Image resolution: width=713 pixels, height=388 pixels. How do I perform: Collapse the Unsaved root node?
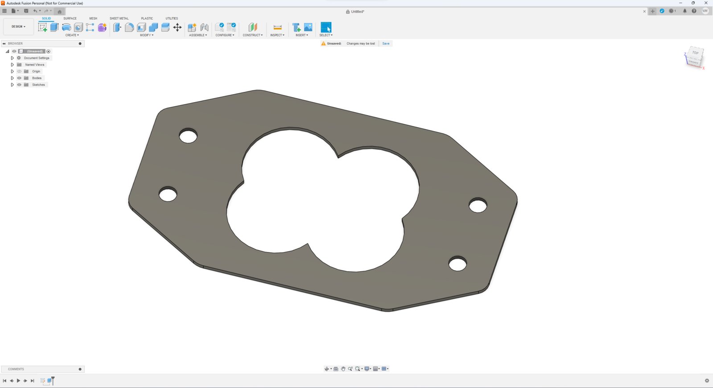pos(8,51)
